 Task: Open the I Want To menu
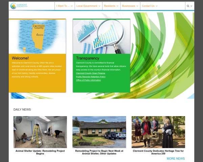pos(63,6)
